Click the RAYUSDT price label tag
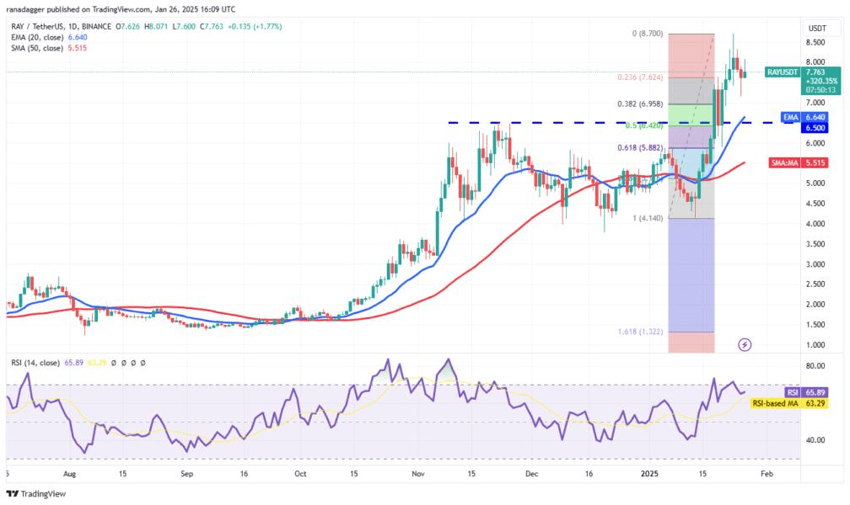The width and height of the screenshot is (850, 505). (783, 72)
